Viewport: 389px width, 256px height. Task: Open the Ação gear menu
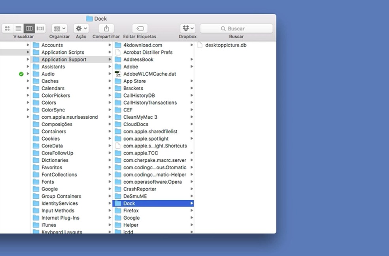(x=81, y=28)
